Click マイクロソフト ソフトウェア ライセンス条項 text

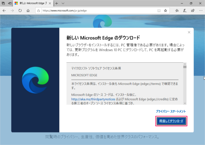pyautogui.click(x=96, y=68)
